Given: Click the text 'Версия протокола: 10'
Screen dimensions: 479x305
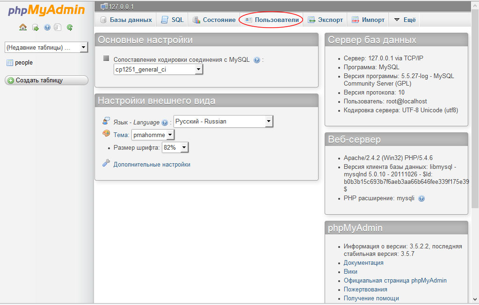Looking at the screenshot, I should click(x=374, y=92).
